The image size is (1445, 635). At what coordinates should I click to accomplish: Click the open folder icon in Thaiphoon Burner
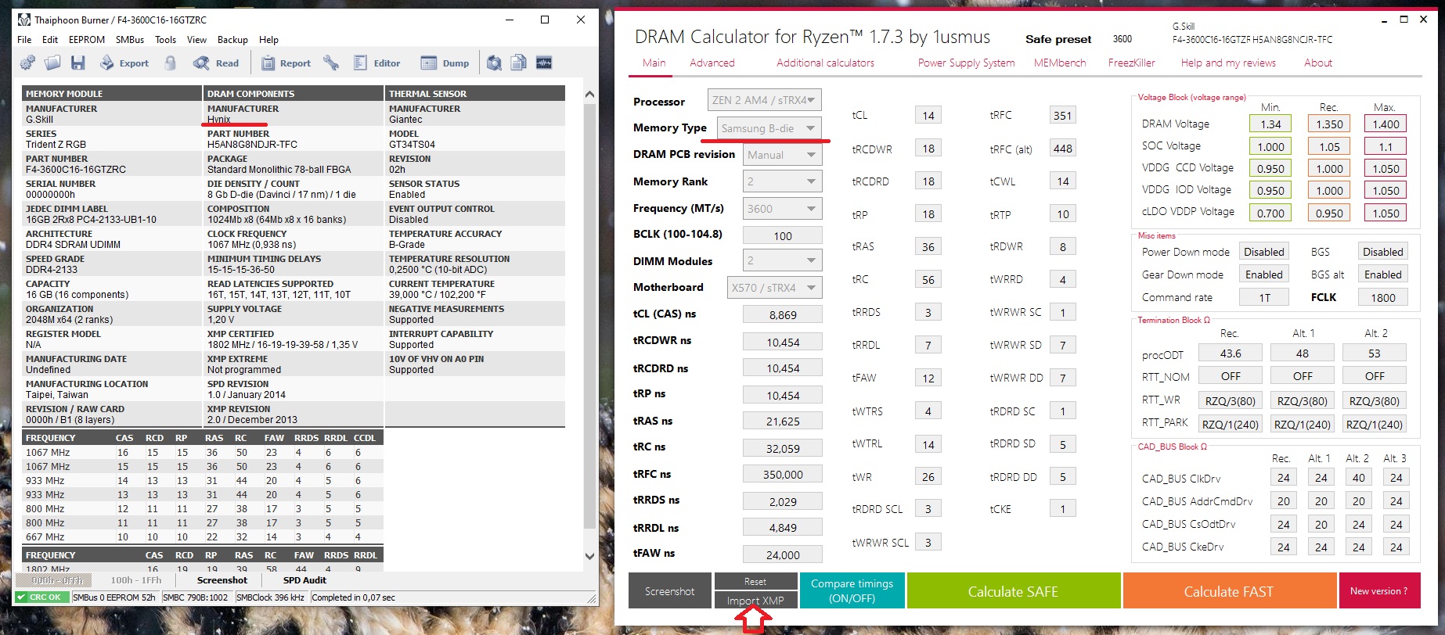[52, 63]
